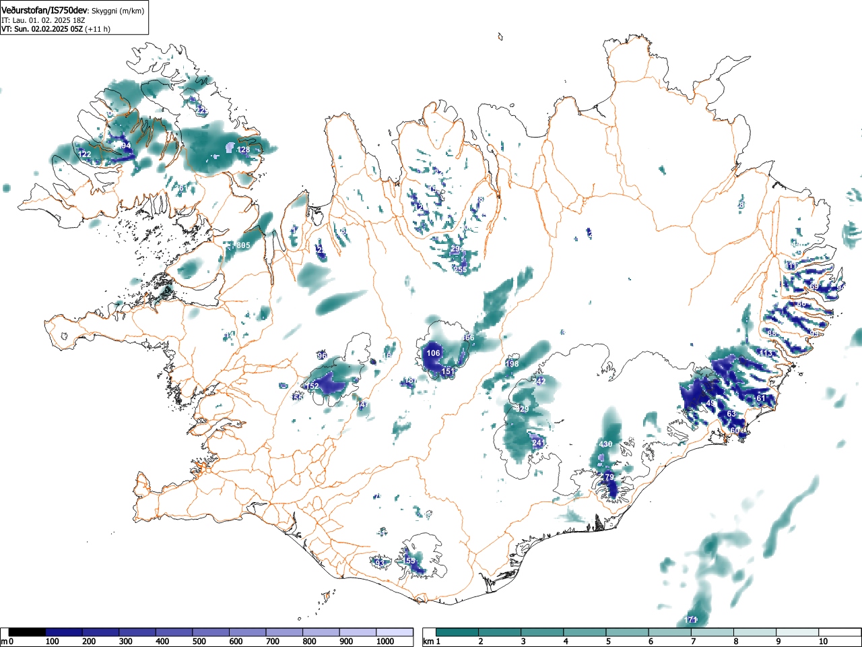Click the 100 tick label on meter legend
Screen dimensions: 862x647
coord(53,642)
